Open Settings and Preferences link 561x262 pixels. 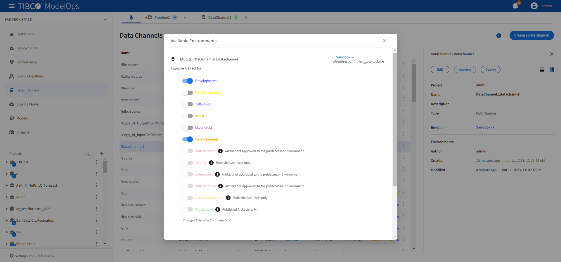pyautogui.click(x=34, y=256)
